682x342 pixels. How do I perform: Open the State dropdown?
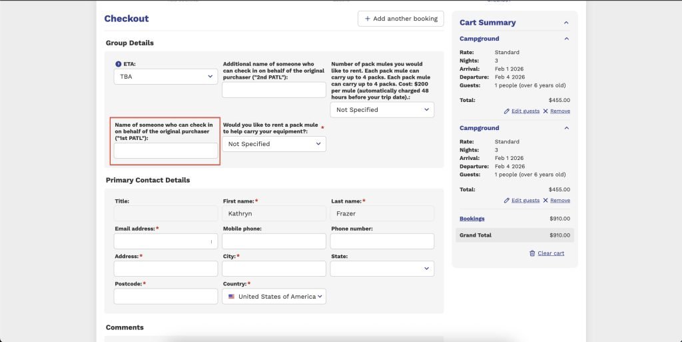(382, 269)
